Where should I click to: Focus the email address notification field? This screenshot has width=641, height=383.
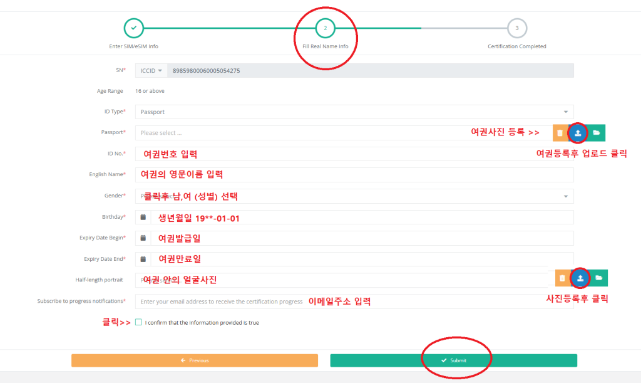tap(354, 302)
